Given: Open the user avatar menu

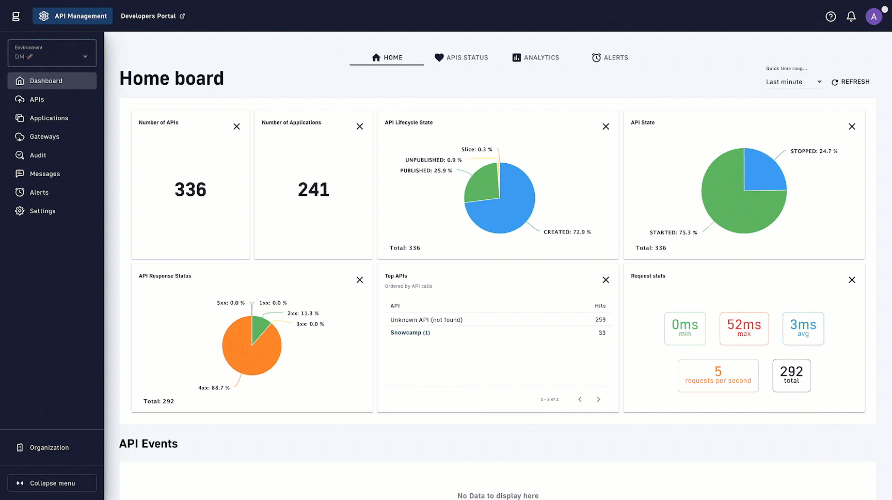Looking at the screenshot, I should pyautogui.click(x=873, y=16).
